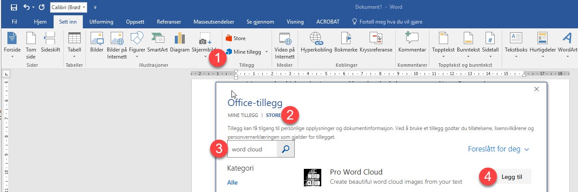Image resolution: width=578 pixels, height=192 pixels.
Task: Add a Kommentar comment
Action: (412, 42)
